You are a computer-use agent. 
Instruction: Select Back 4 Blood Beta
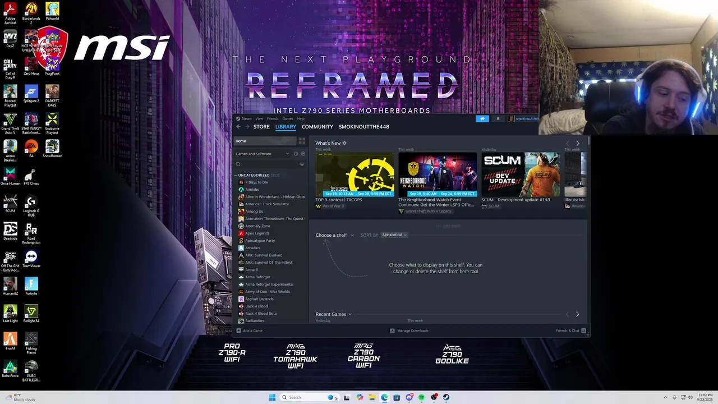[261, 314]
